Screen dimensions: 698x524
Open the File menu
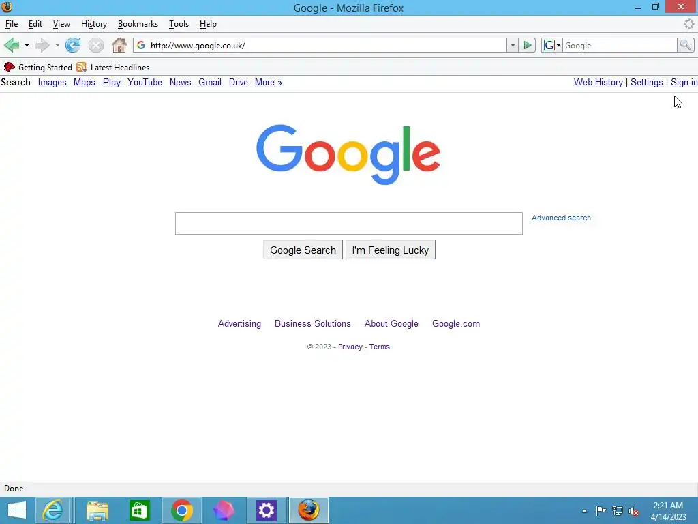click(x=12, y=24)
